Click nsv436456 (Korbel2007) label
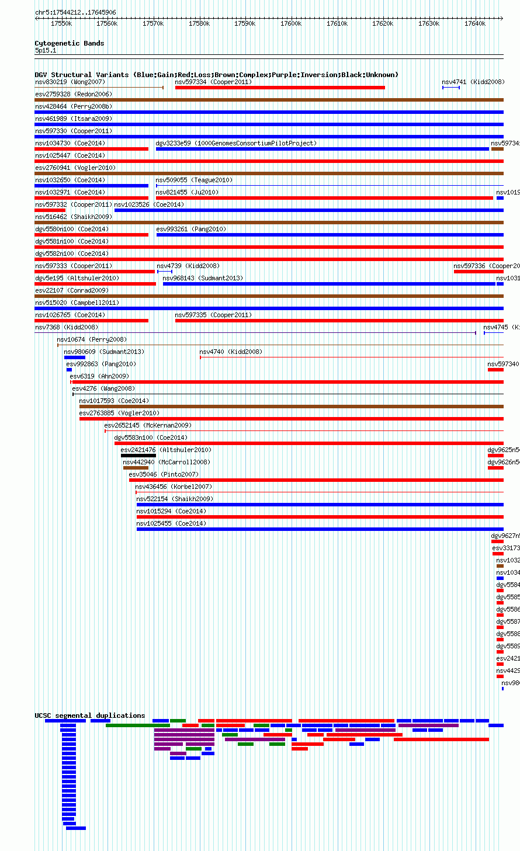The image size is (520, 851). coord(174,487)
